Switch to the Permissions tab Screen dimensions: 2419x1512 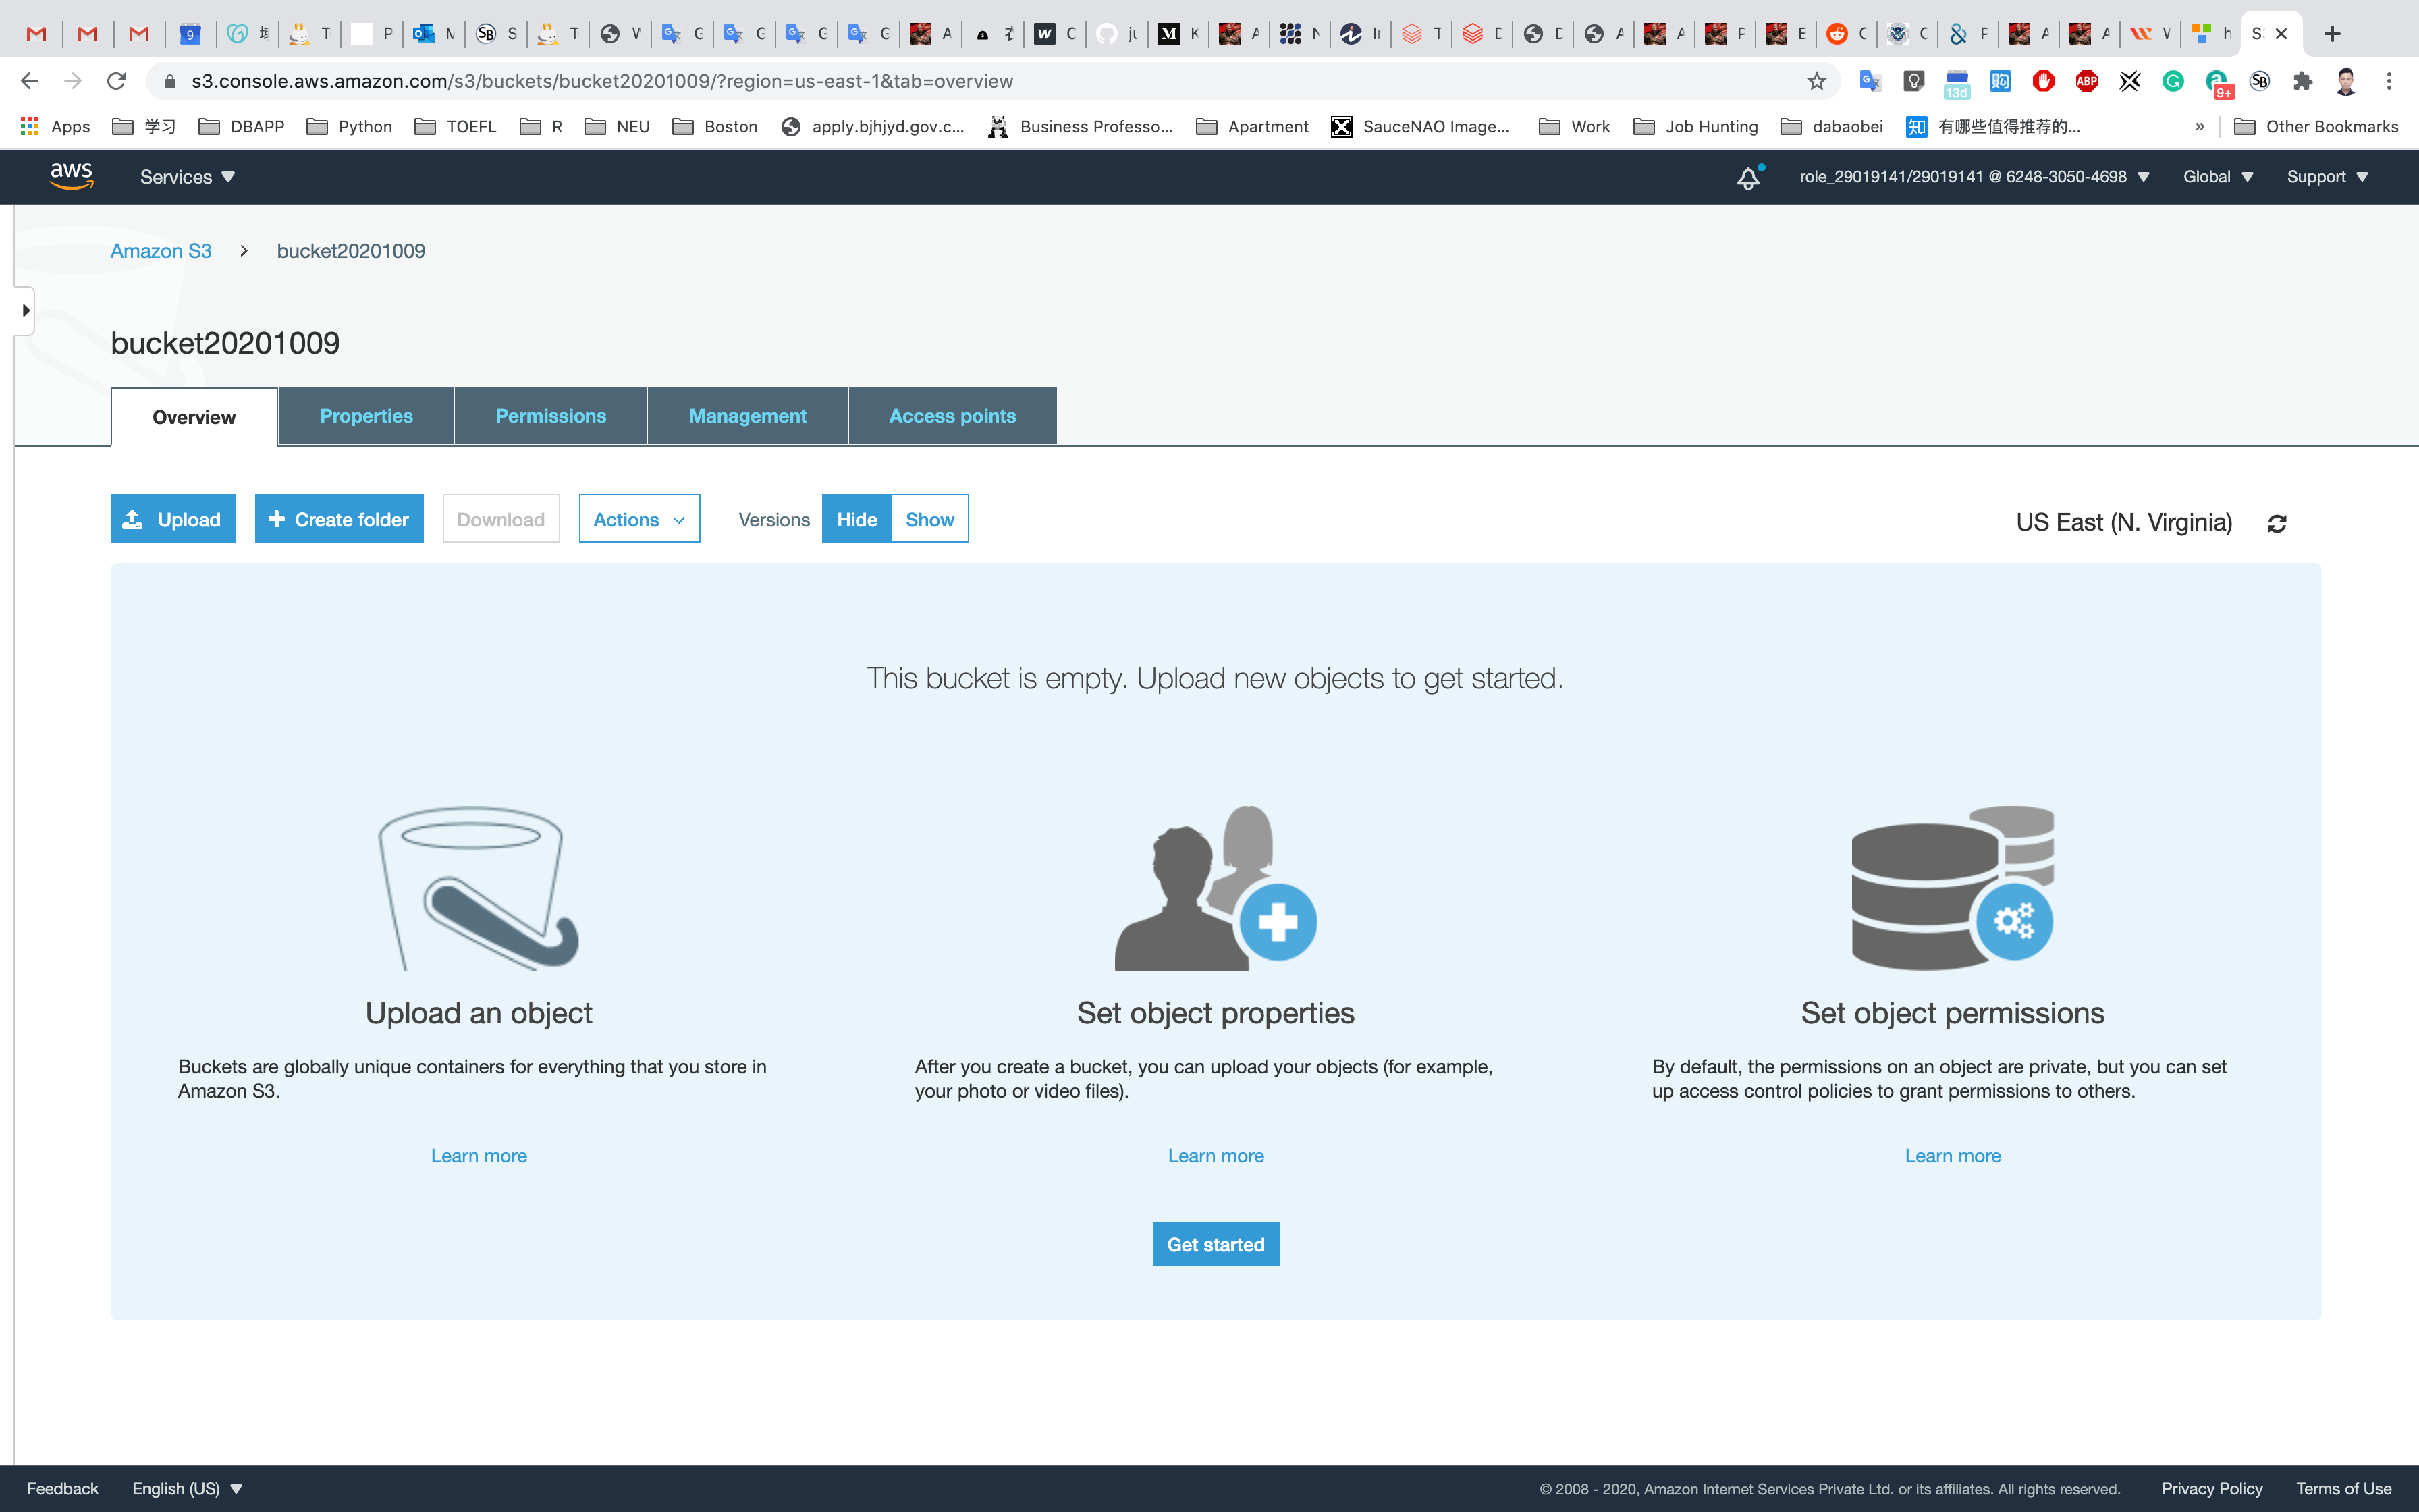point(551,416)
